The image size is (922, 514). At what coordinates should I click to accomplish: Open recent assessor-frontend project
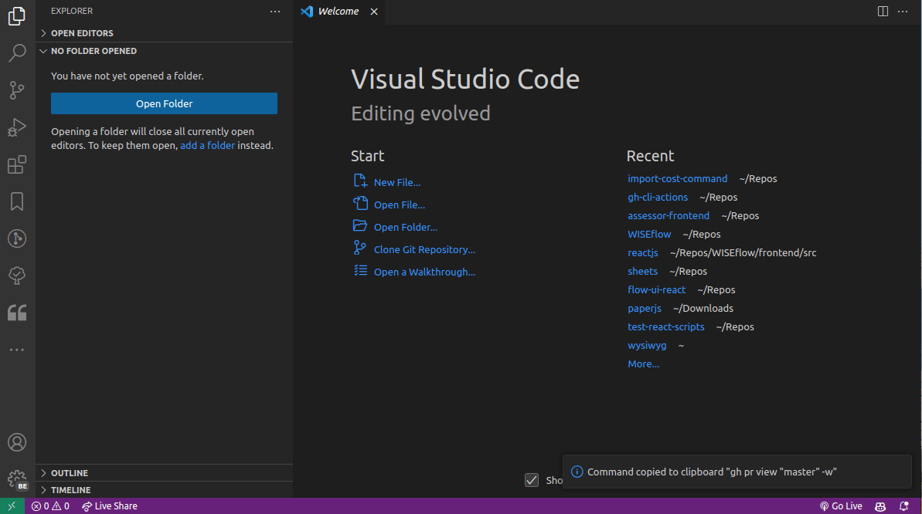coord(669,215)
